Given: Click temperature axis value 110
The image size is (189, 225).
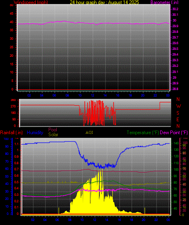Looking at the screenshot, I should click(176, 163).
